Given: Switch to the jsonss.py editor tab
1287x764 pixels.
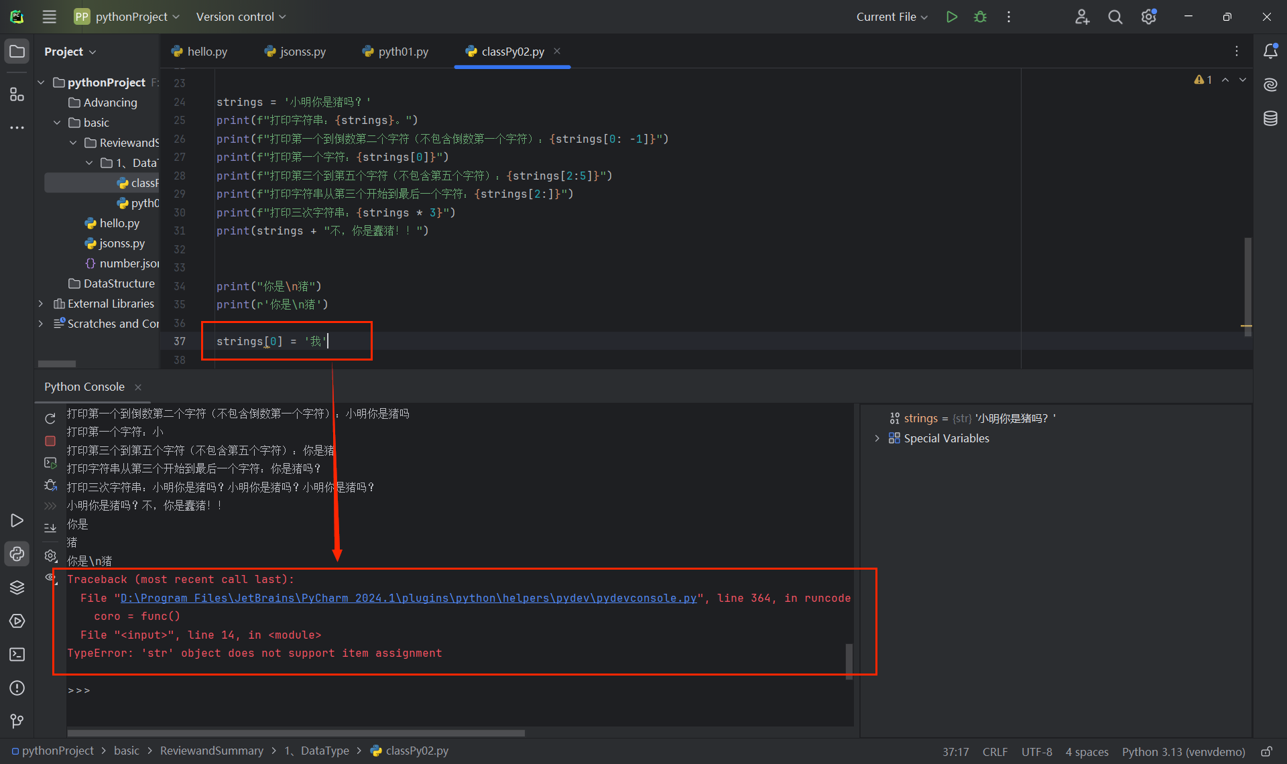Looking at the screenshot, I should (296, 52).
